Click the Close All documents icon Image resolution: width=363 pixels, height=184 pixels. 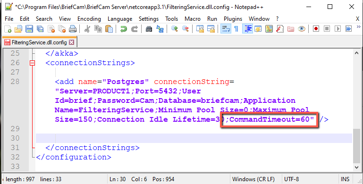[62, 29]
